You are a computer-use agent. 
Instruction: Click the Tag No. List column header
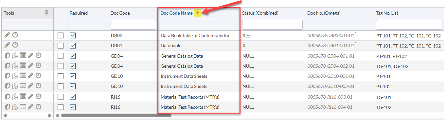387,13
